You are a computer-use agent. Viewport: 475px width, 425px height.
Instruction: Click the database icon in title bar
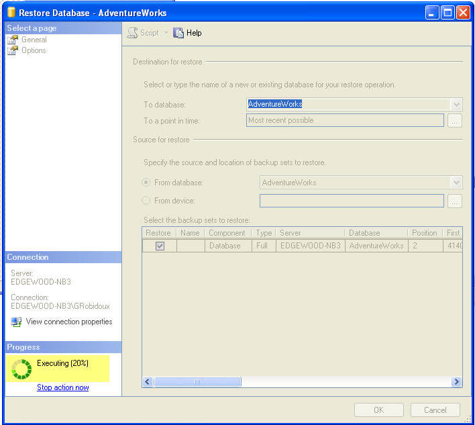pyautogui.click(x=11, y=12)
